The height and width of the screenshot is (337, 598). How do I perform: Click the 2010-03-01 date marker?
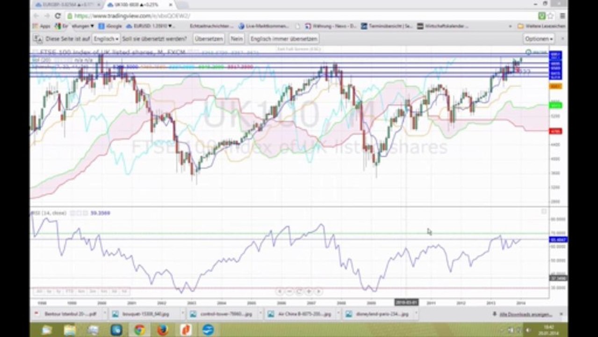(406, 302)
